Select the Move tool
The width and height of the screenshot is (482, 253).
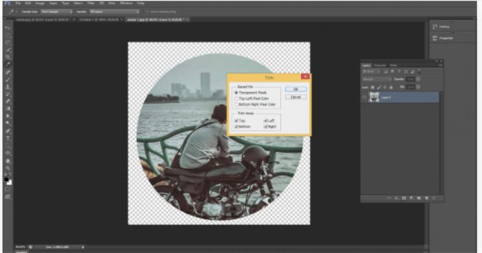[x=7, y=28]
